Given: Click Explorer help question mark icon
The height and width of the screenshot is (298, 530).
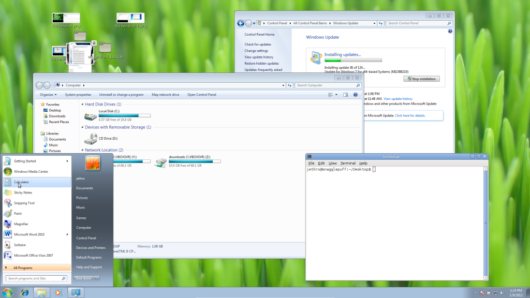Looking at the screenshot, I should [x=355, y=95].
